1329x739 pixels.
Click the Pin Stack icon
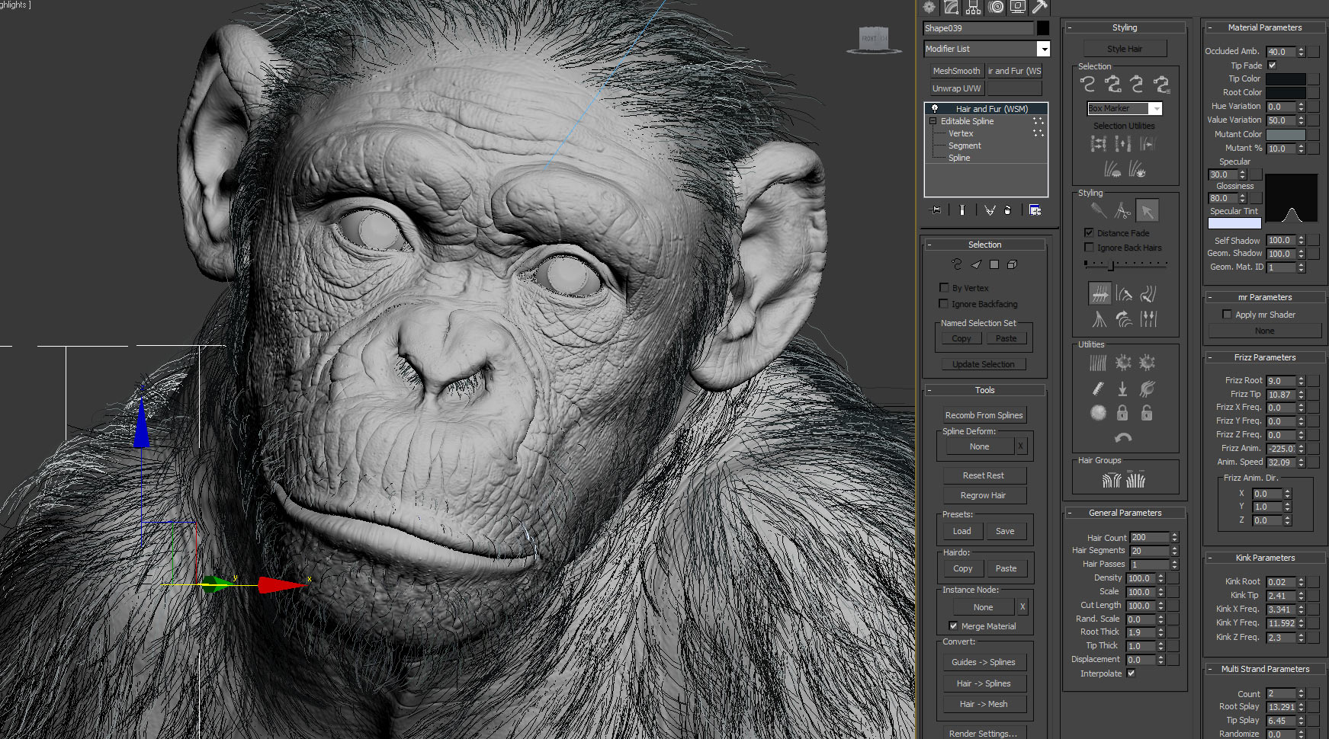coord(936,210)
